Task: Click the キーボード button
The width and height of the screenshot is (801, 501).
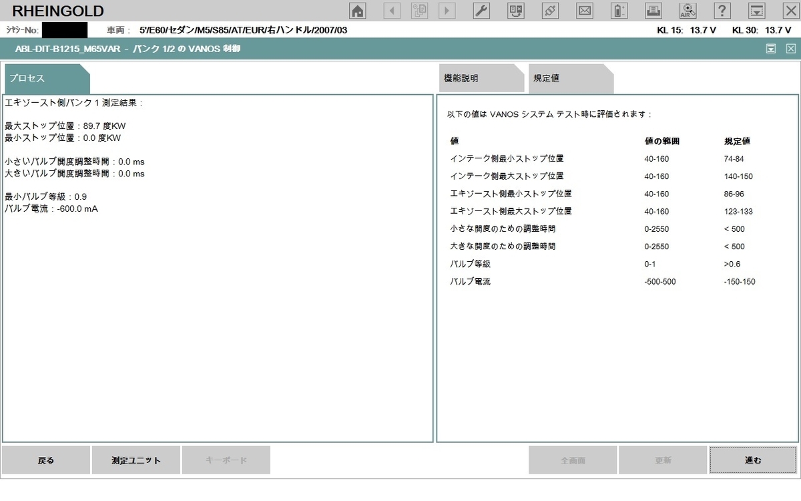Action: pyautogui.click(x=226, y=460)
